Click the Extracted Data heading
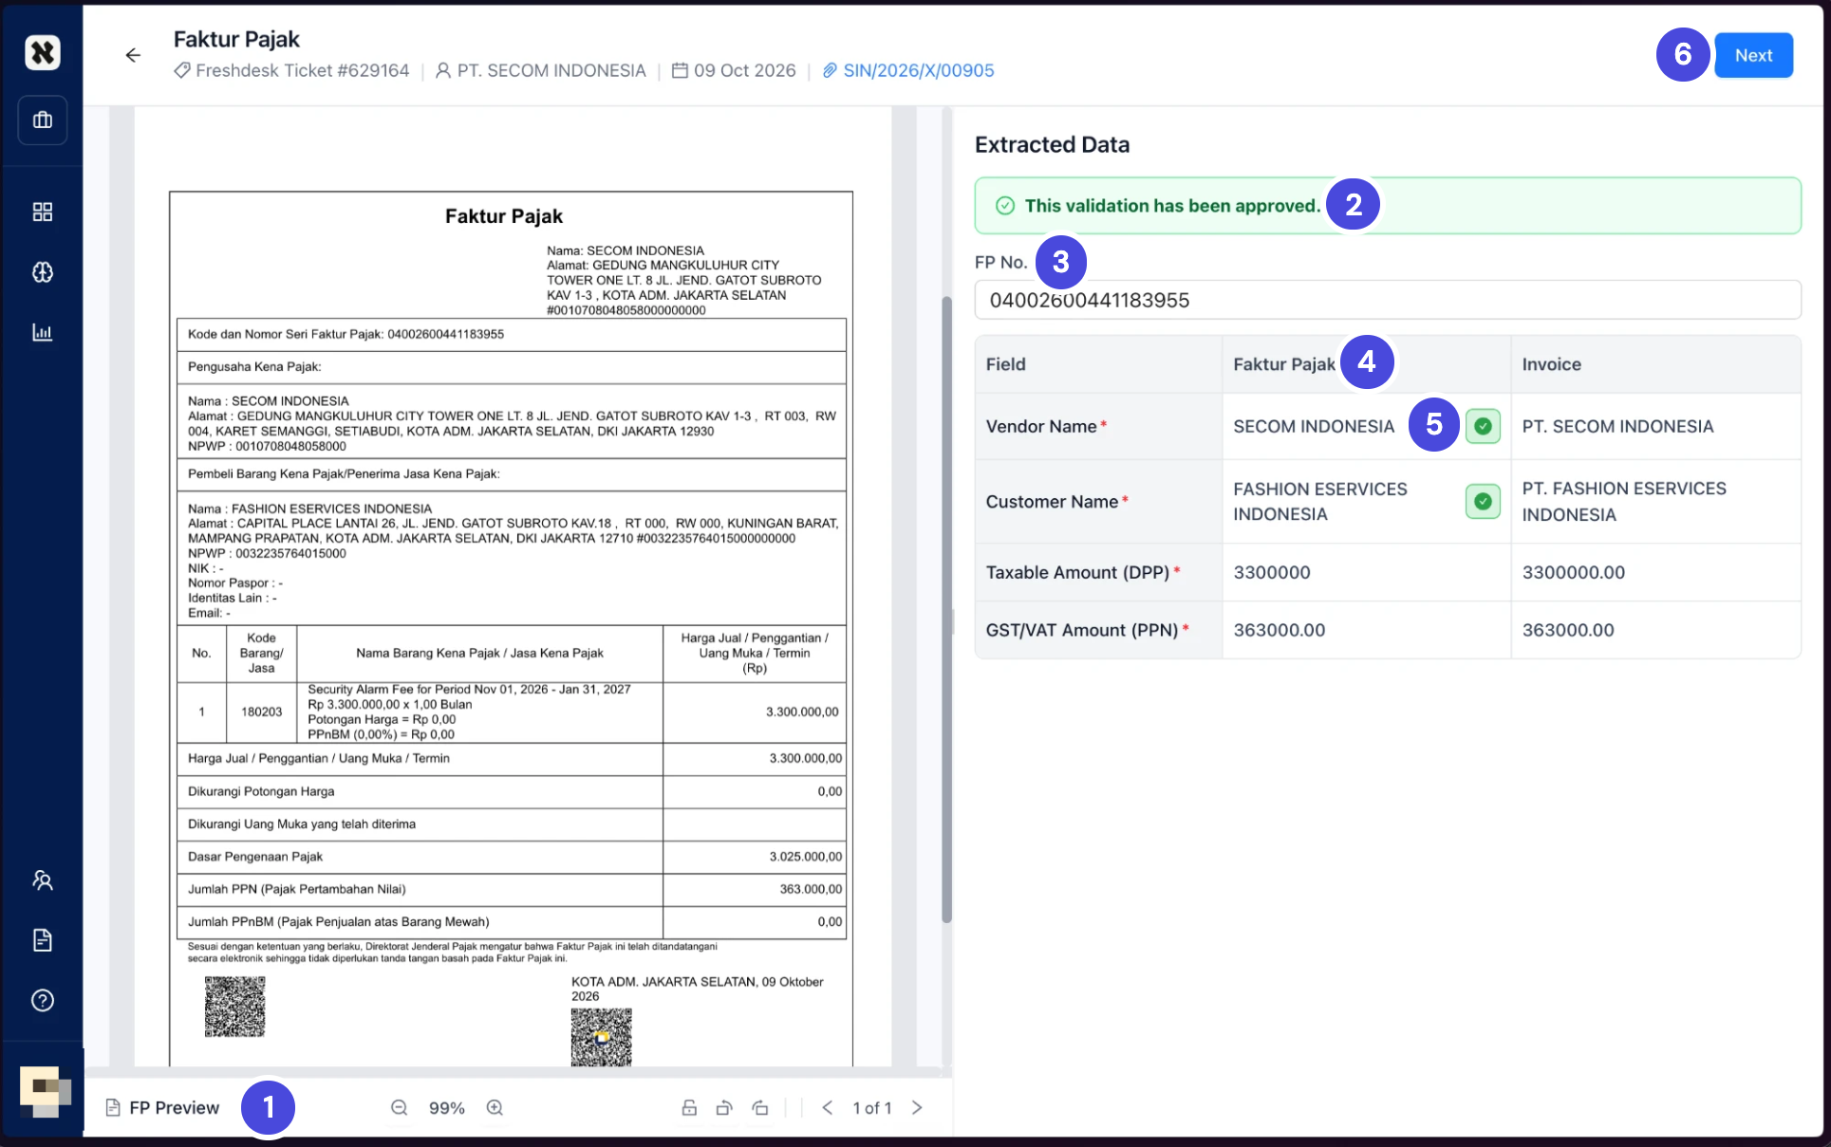 click(1052, 144)
